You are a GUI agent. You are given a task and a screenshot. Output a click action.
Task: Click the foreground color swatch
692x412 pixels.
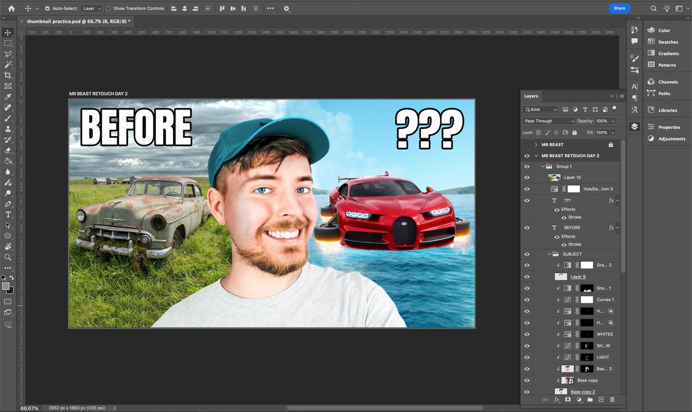[x=6, y=286]
